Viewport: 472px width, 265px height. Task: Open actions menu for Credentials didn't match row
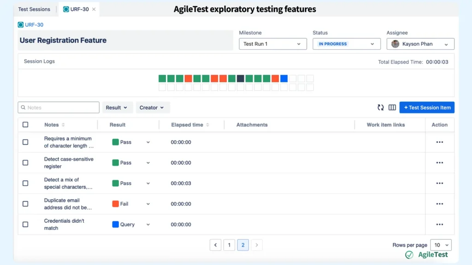[439, 225]
